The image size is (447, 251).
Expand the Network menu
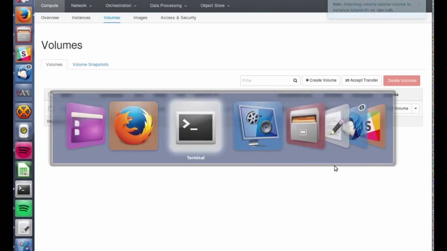pos(81,6)
